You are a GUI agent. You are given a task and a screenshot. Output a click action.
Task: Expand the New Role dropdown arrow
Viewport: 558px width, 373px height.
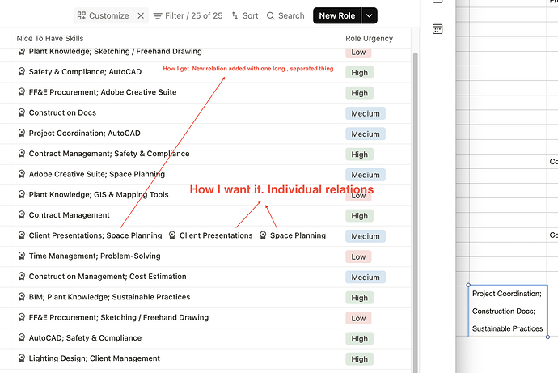tap(370, 15)
